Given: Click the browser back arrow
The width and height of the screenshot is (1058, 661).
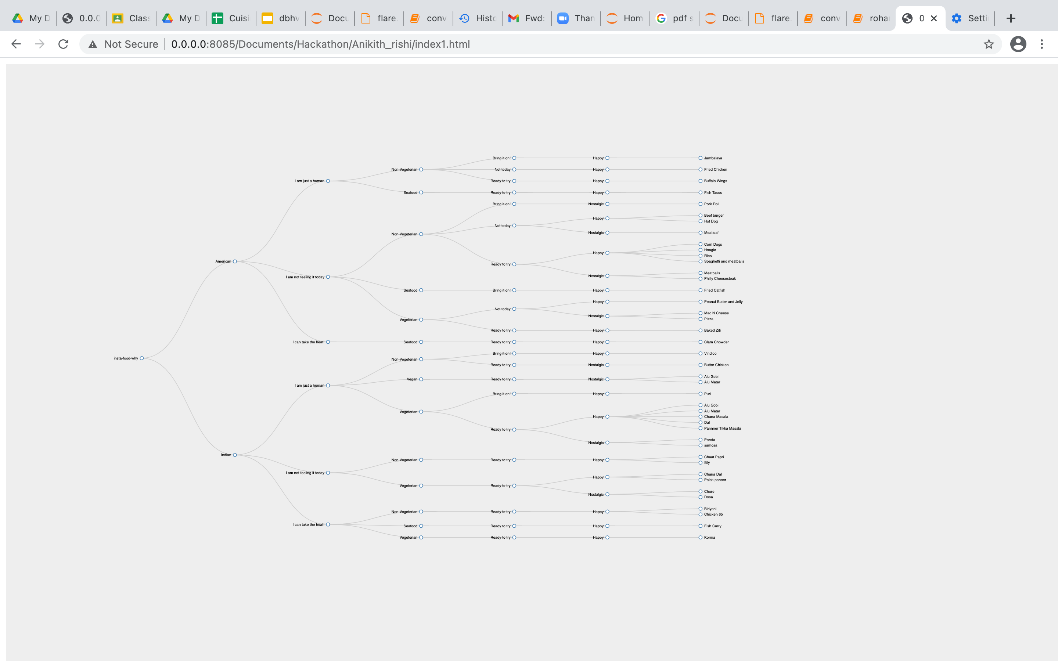Looking at the screenshot, I should 16,44.
